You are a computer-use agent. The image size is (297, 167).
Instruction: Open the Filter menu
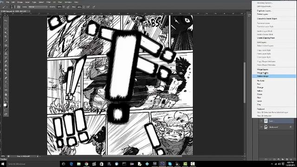[48, 2]
